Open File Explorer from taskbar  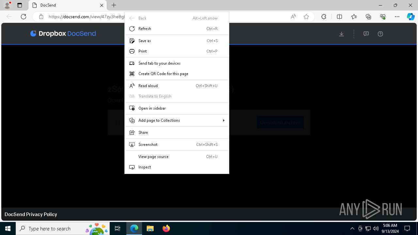[150, 228]
